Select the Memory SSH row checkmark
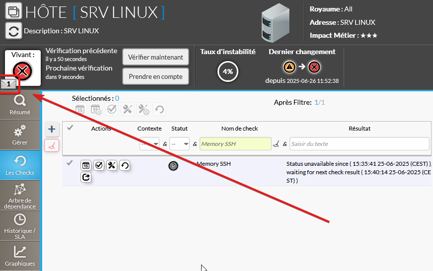The image size is (433, 271). tap(70, 163)
